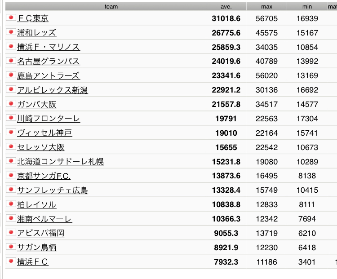
Task: Click the min column header
Action: (x=307, y=6)
